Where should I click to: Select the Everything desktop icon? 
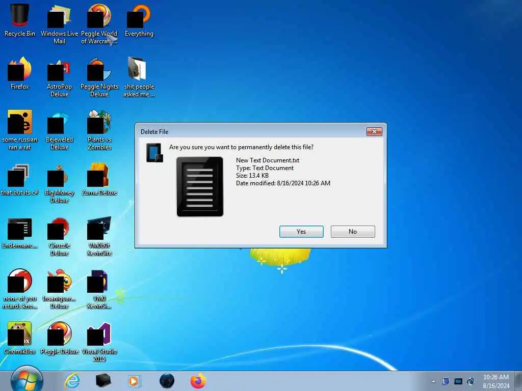click(x=139, y=20)
